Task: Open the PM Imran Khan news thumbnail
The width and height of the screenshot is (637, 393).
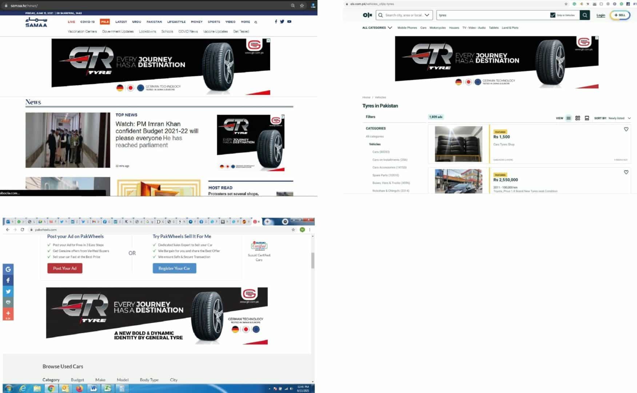Action: click(68, 140)
